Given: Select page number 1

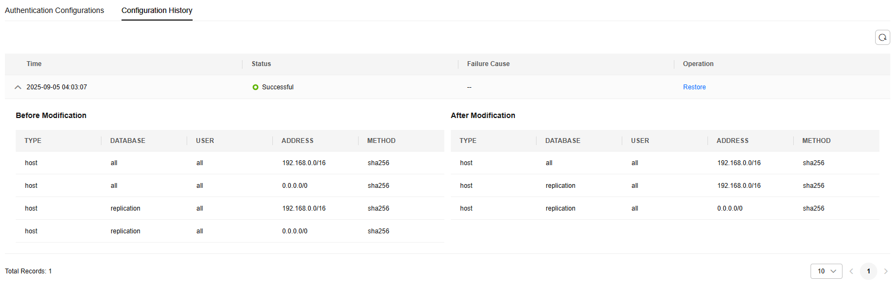Looking at the screenshot, I should [869, 271].
